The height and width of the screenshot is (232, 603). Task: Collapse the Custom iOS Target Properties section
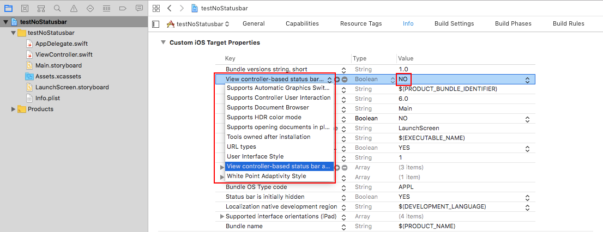tap(163, 42)
